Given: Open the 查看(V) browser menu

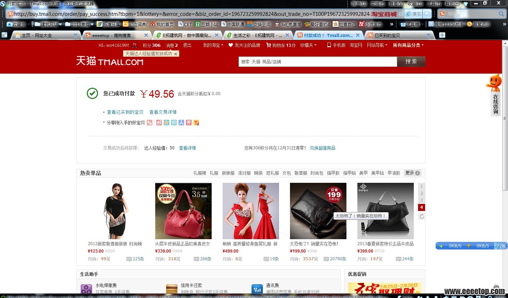Looking at the screenshot, I should pos(396,4).
